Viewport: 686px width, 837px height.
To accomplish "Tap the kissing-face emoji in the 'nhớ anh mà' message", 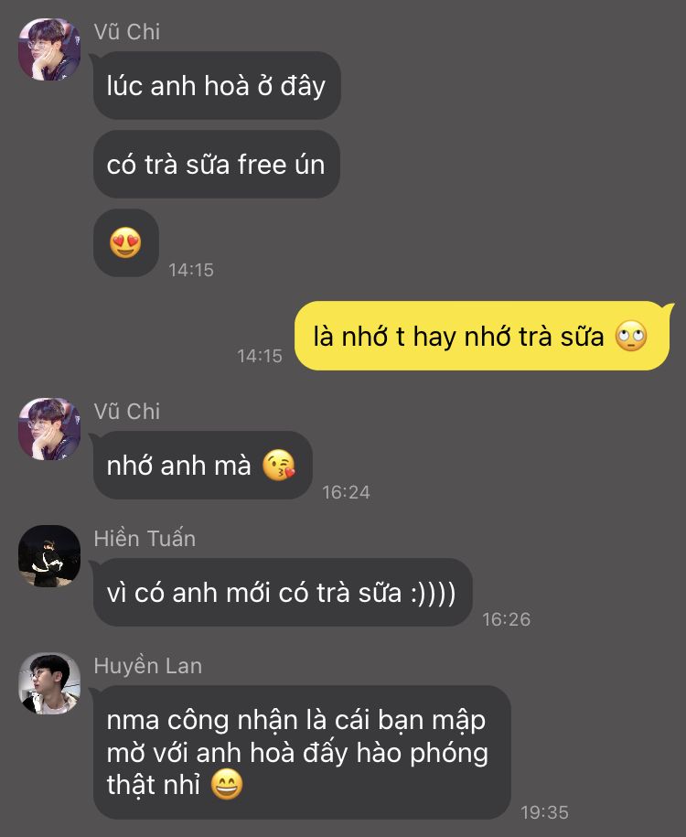I will pos(279,466).
